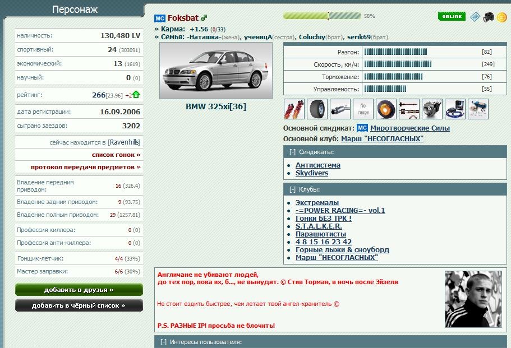Open main club Марш НЕСОГЛАСНЫХ link
Screen dimensions: 511x348
382,138
